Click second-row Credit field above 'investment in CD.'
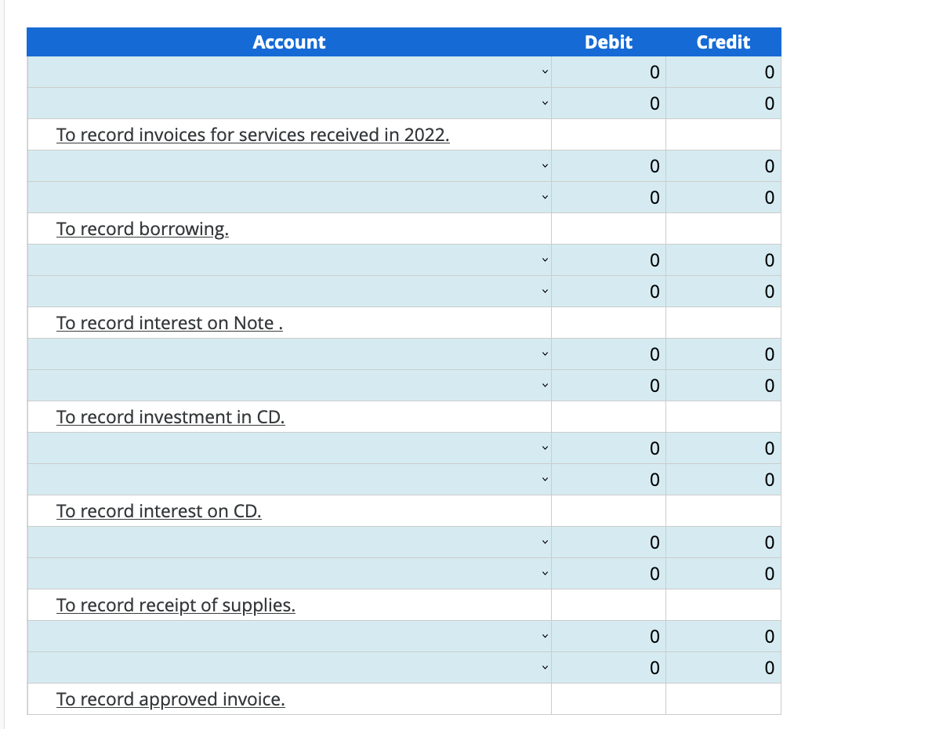 pos(723,386)
